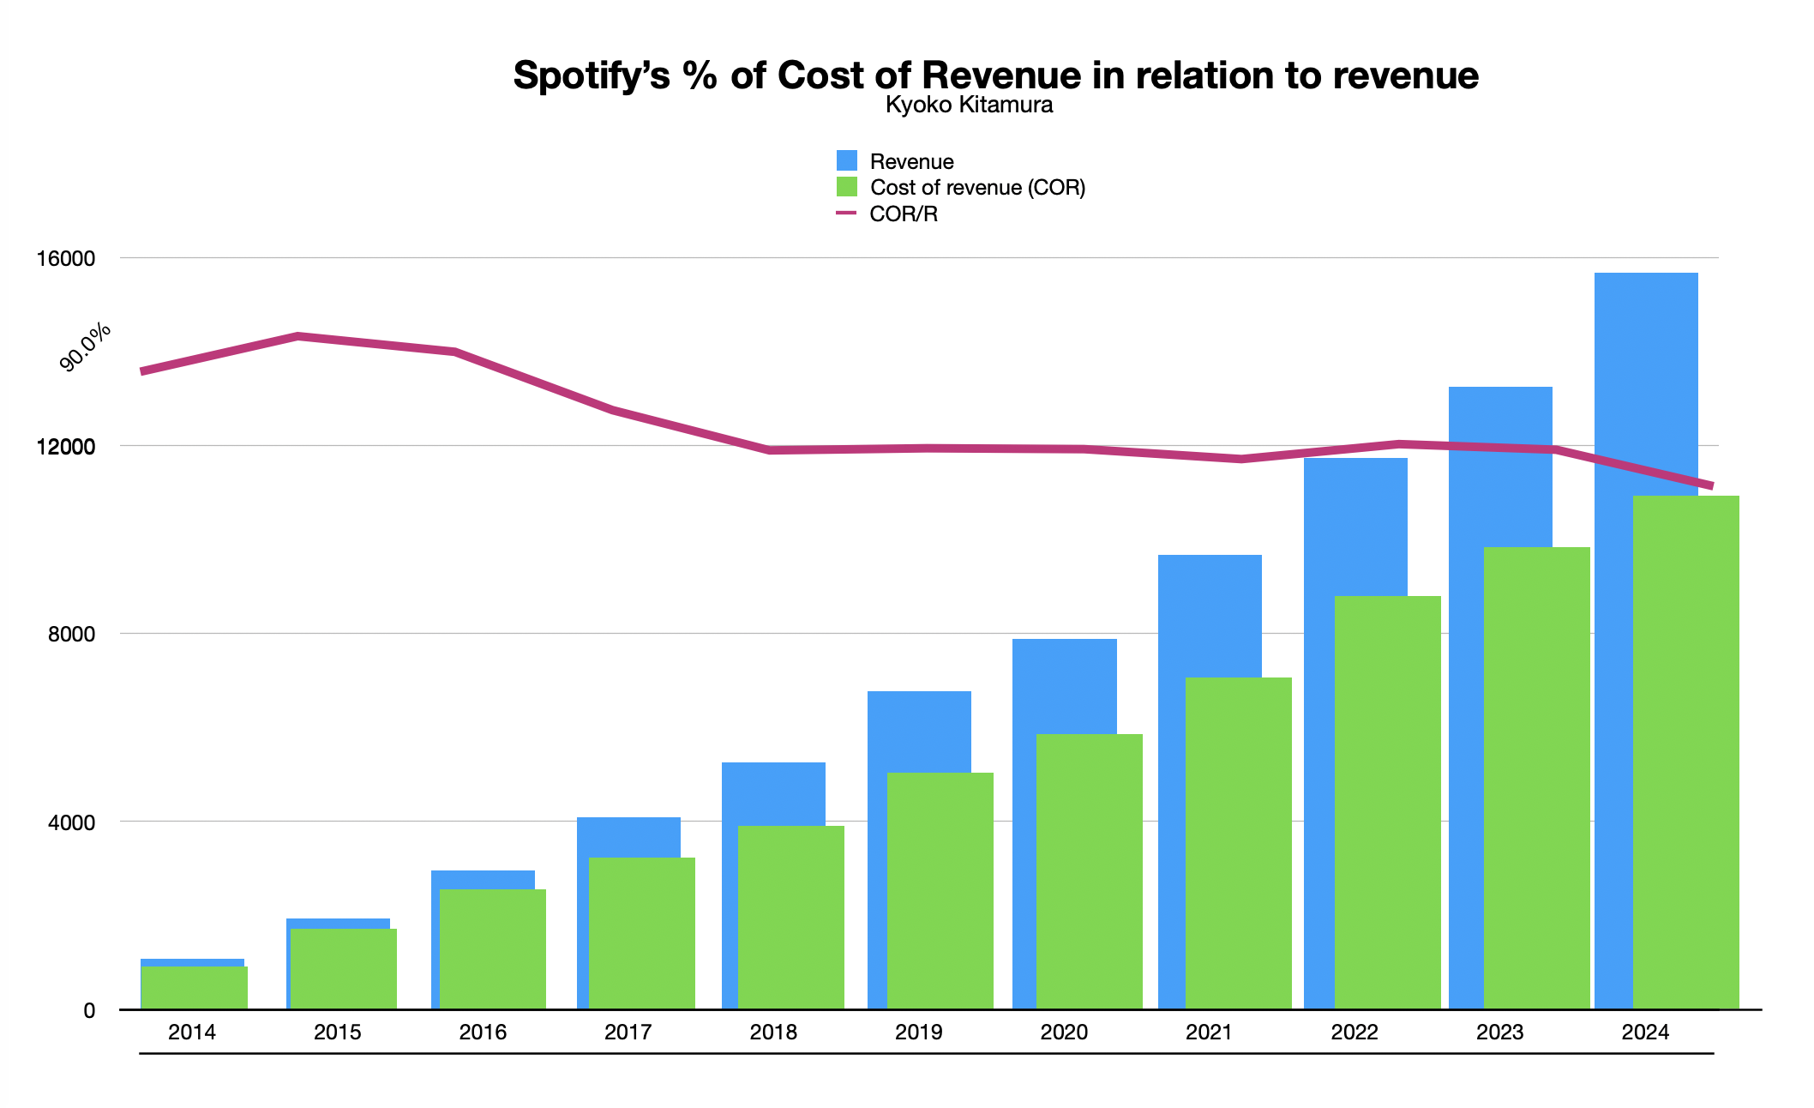The height and width of the screenshot is (1108, 1814).
Task: Select the 'Revenue' legend label
Action: coord(911,161)
